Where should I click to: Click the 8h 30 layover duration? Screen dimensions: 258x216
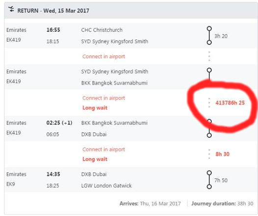pos(222,154)
